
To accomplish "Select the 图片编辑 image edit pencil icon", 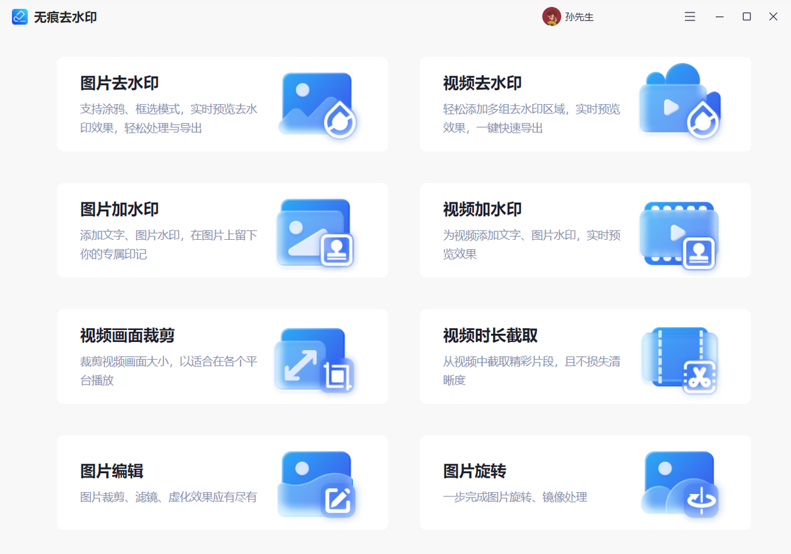I will point(315,482).
